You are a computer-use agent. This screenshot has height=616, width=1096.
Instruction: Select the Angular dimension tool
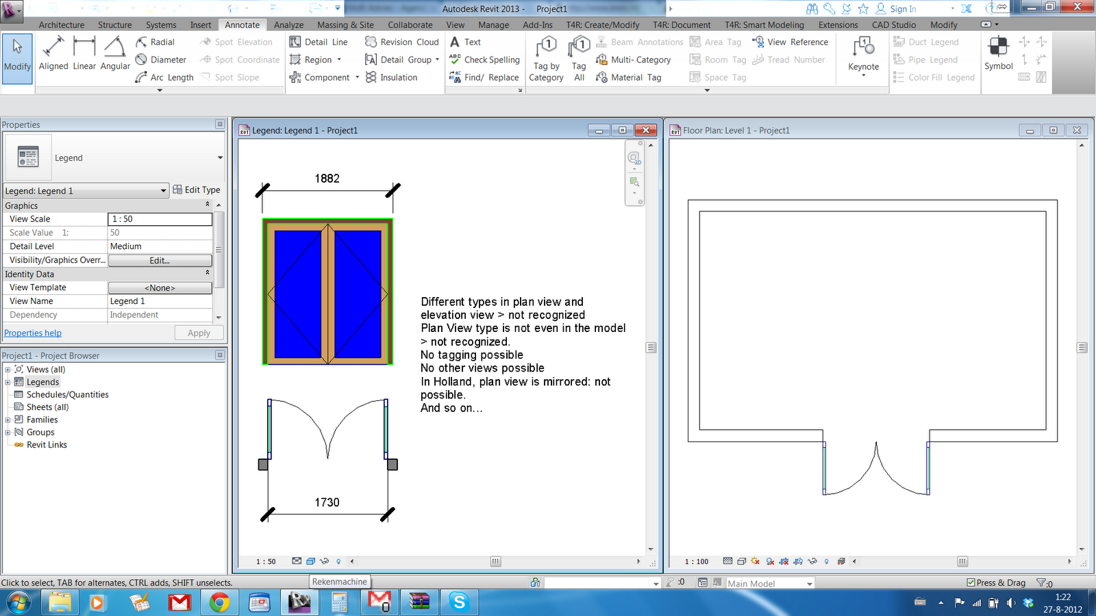pos(115,53)
